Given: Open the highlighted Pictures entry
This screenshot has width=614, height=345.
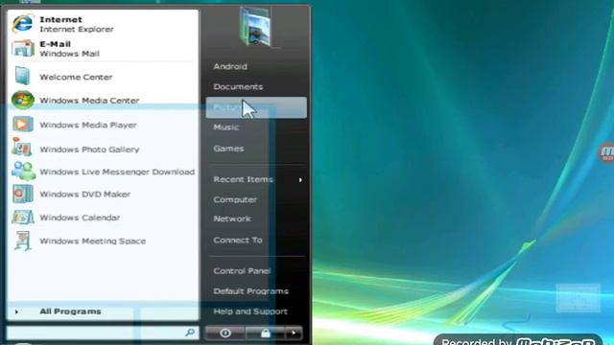Looking at the screenshot, I should click(256, 107).
